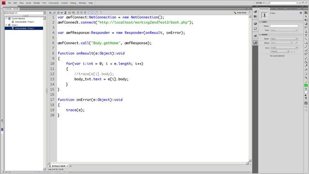Image resolution: width=309 pixels, height=174 pixels.
Task: Open the Text menu
Action: pos(44,3)
